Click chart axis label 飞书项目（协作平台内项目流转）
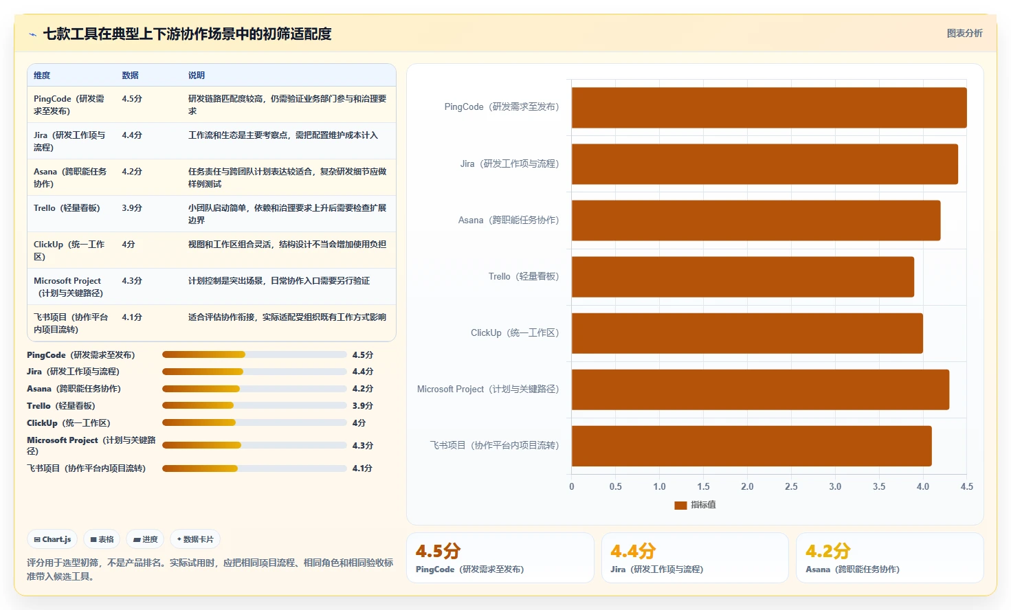 495,446
